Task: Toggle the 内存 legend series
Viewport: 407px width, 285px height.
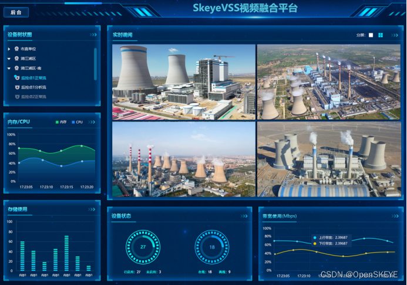Action: point(61,122)
